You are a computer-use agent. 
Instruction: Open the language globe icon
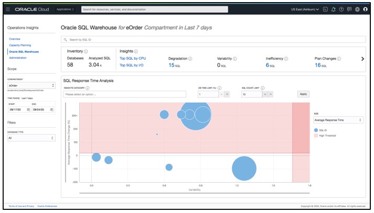(357, 9)
